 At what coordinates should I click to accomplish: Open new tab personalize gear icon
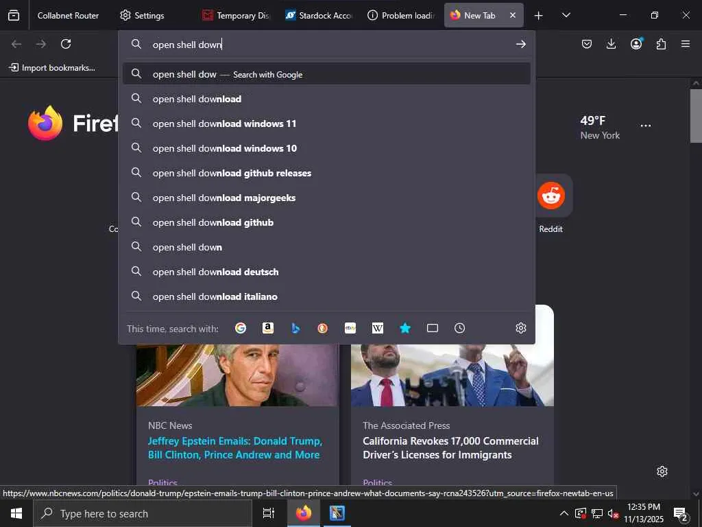pos(662,471)
